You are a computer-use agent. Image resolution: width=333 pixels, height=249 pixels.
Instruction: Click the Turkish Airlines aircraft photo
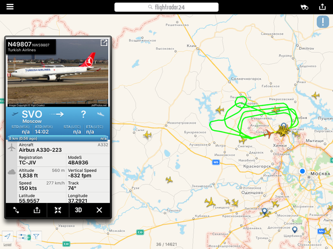tap(58, 73)
